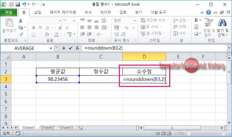Open the 개발 도구 tab

click(158, 12)
